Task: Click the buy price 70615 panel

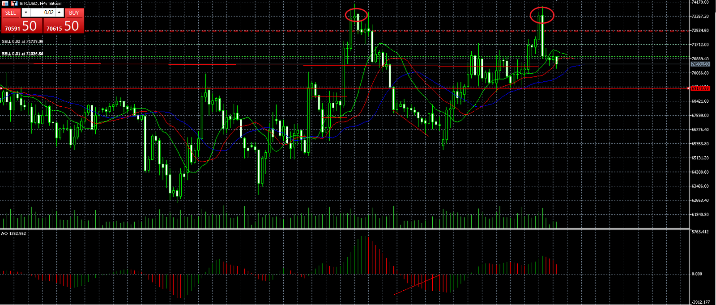Action: [63, 26]
